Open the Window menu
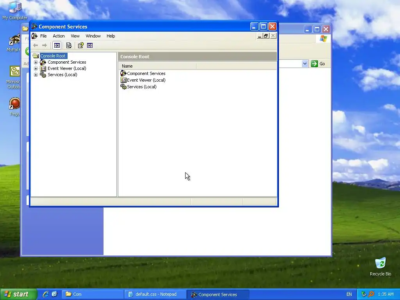The height and width of the screenshot is (300, 400). [93, 36]
